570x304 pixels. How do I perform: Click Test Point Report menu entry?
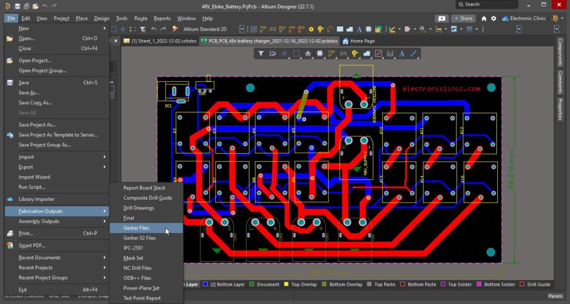pos(146,298)
